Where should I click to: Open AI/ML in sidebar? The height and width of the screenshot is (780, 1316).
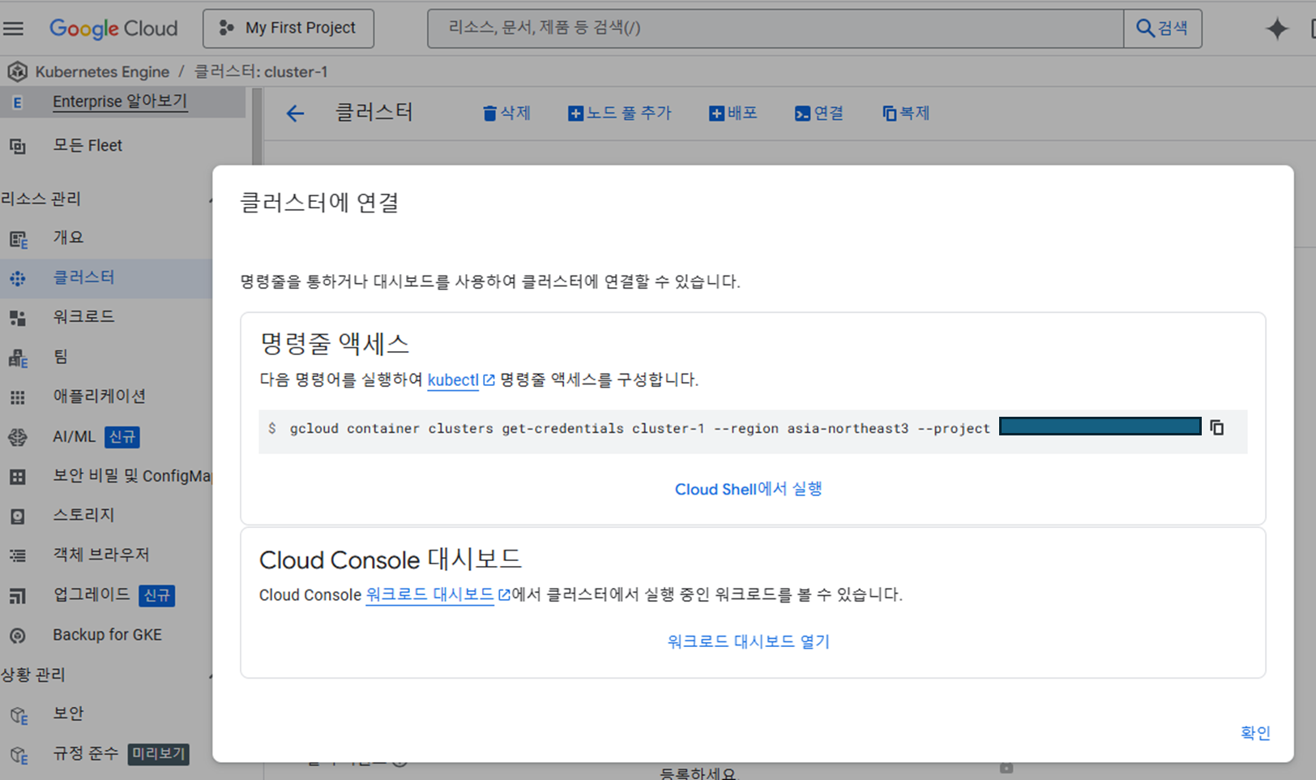click(74, 436)
